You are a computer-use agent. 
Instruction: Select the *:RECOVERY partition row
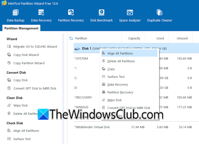click(136, 98)
